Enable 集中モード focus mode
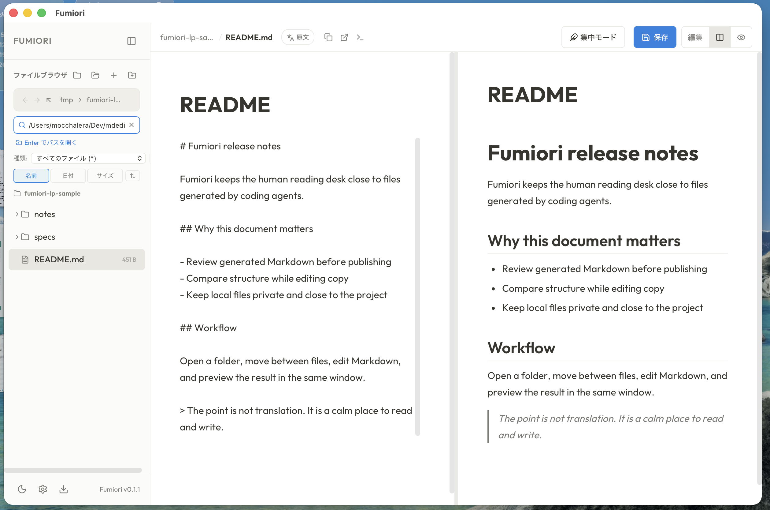This screenshot has width=770, height=510. point(593,37)
